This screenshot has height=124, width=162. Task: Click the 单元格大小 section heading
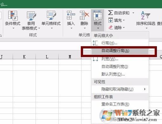point(103,35)
